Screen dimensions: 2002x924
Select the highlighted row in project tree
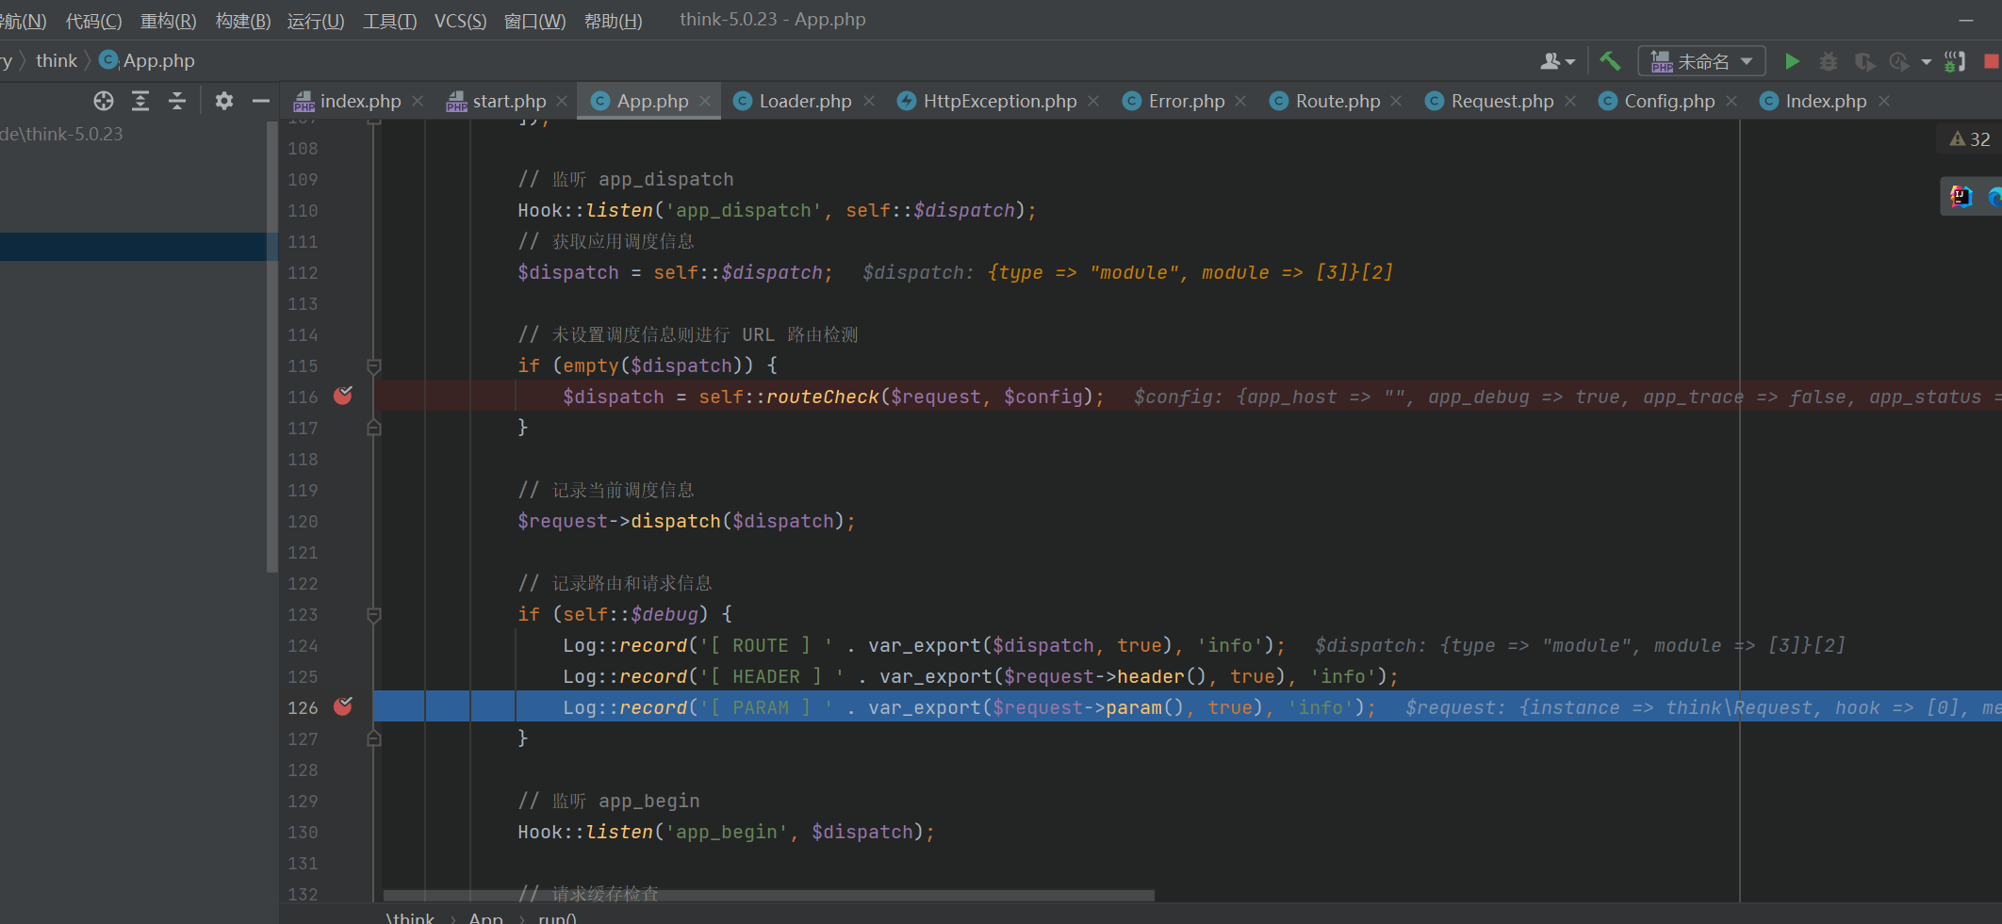(x=133, y=247)
